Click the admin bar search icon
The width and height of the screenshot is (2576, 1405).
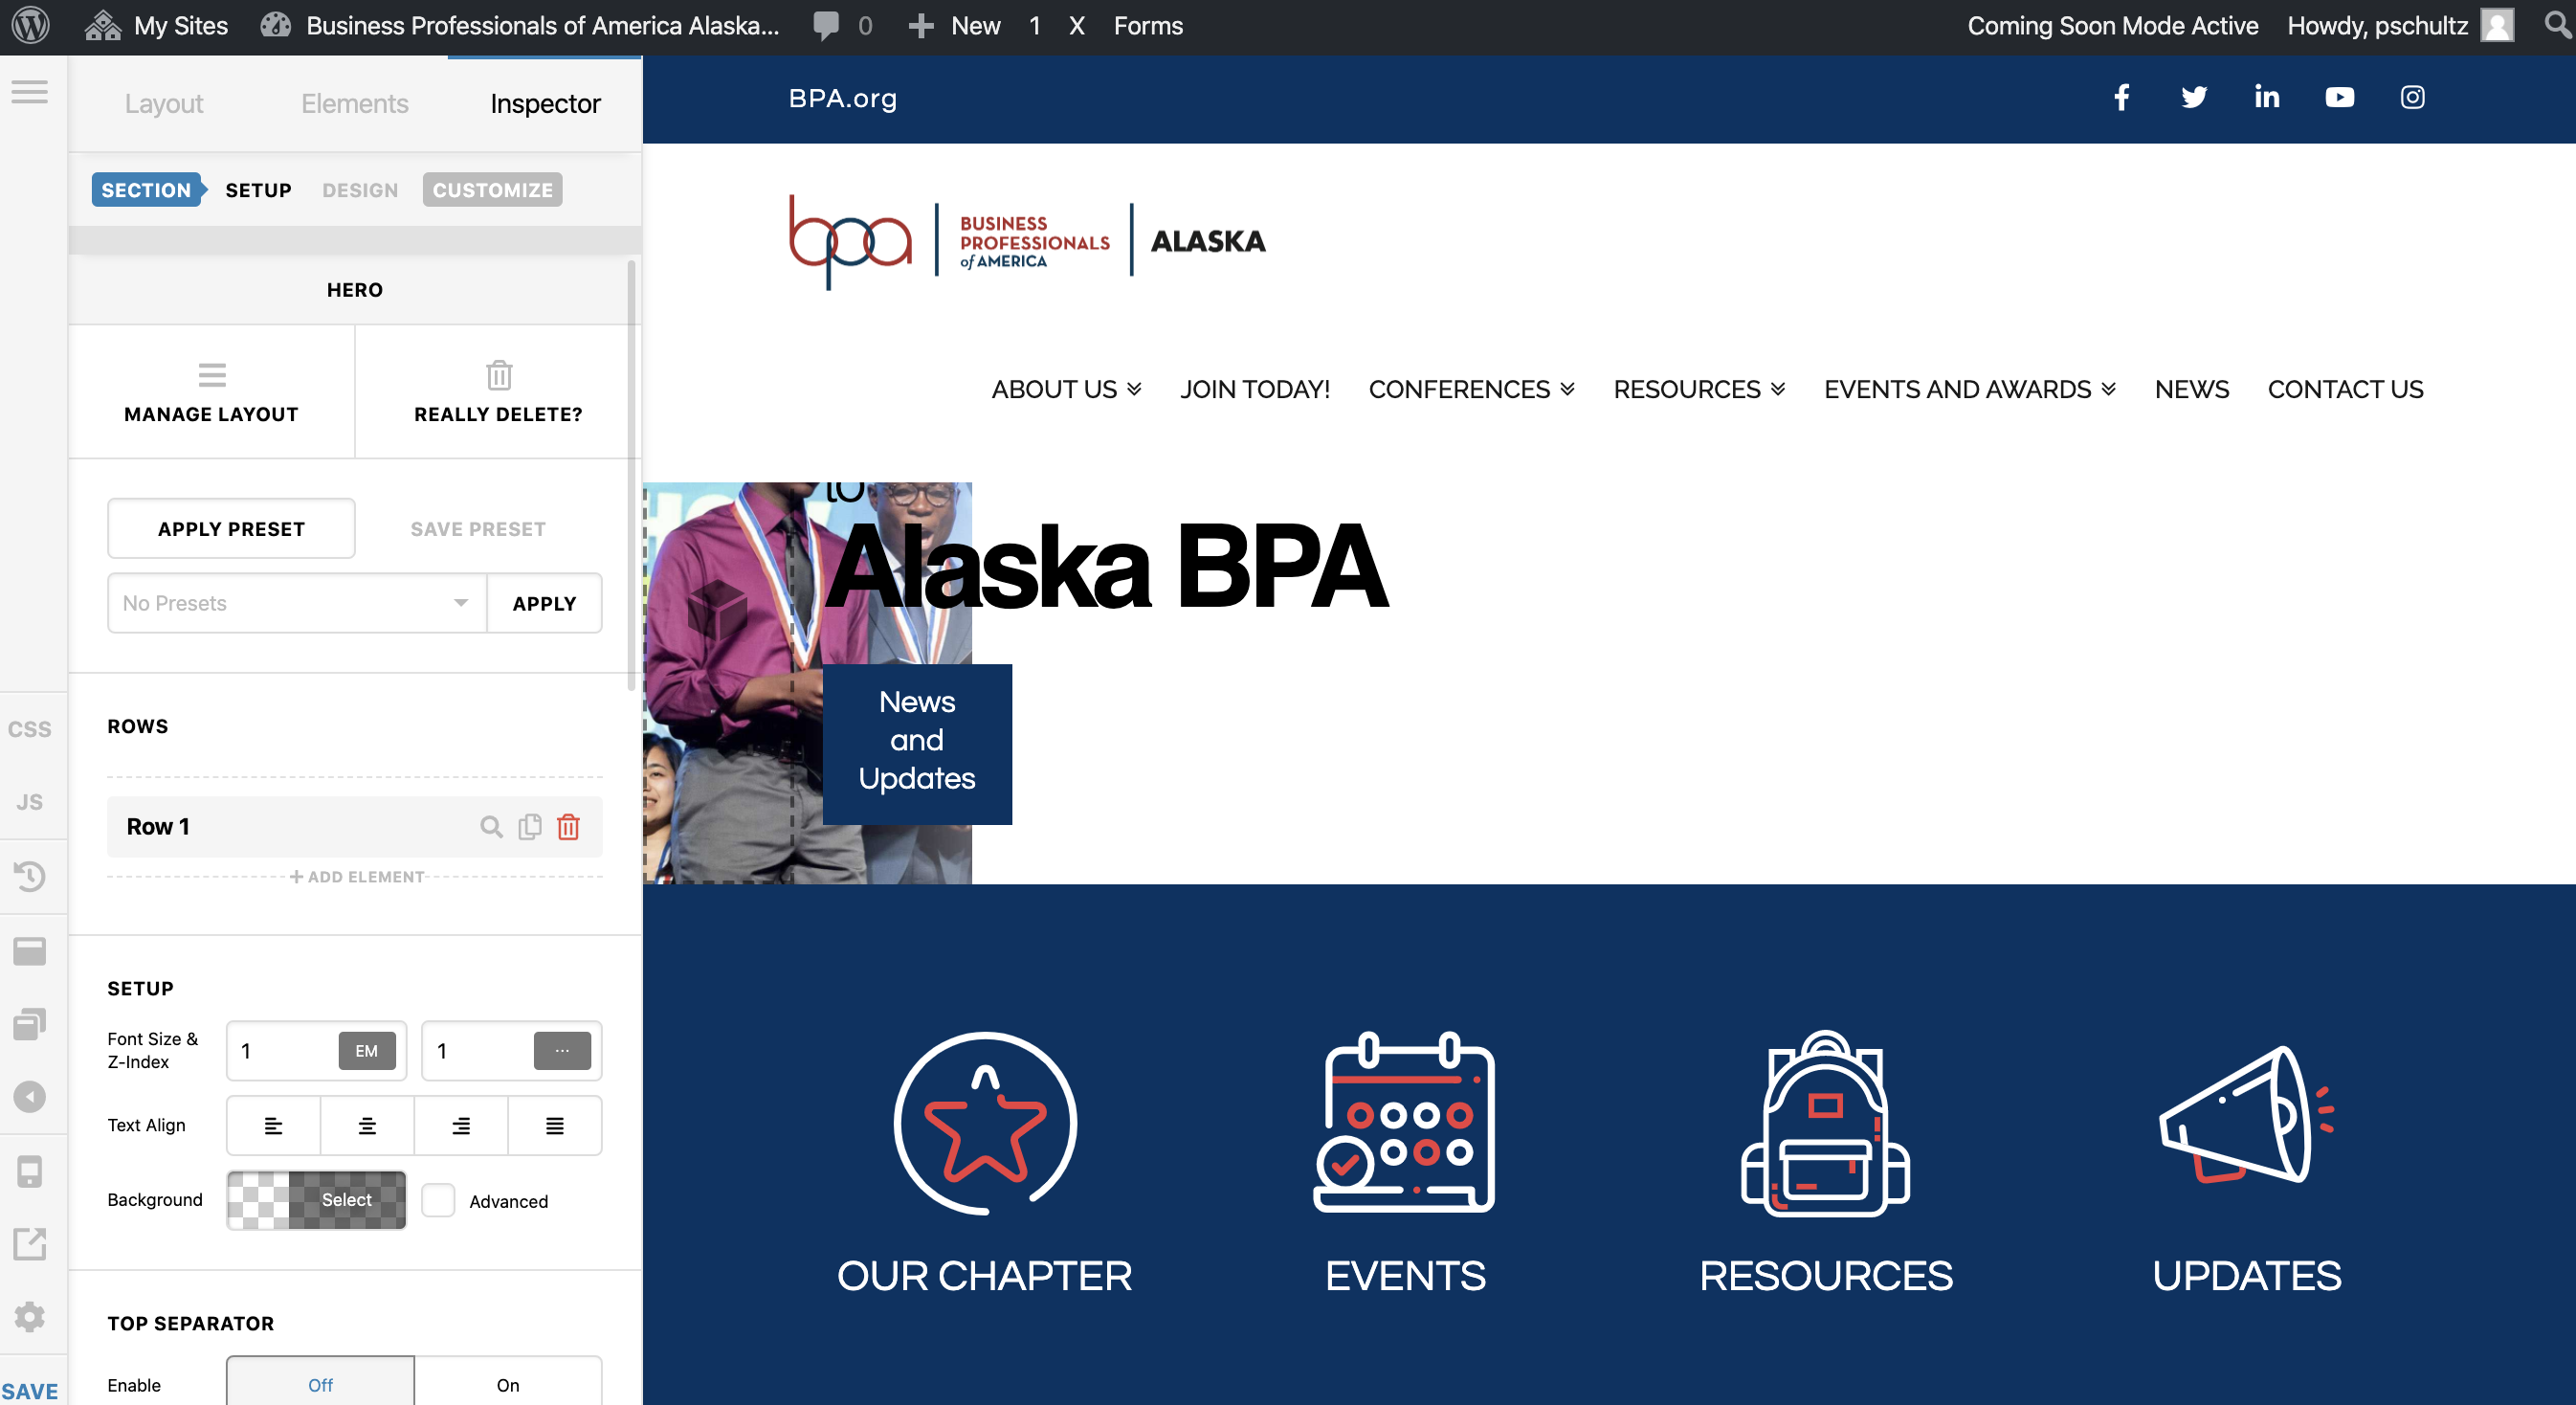click(2557, 25)
